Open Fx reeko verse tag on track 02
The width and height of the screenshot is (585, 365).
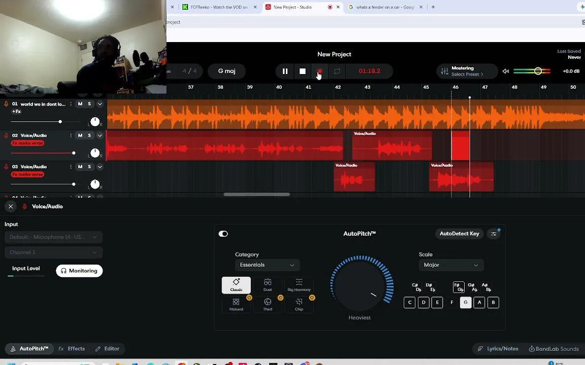[27, 143]
